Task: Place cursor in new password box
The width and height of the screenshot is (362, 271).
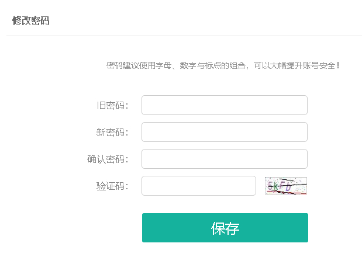Action: point(225,132)
